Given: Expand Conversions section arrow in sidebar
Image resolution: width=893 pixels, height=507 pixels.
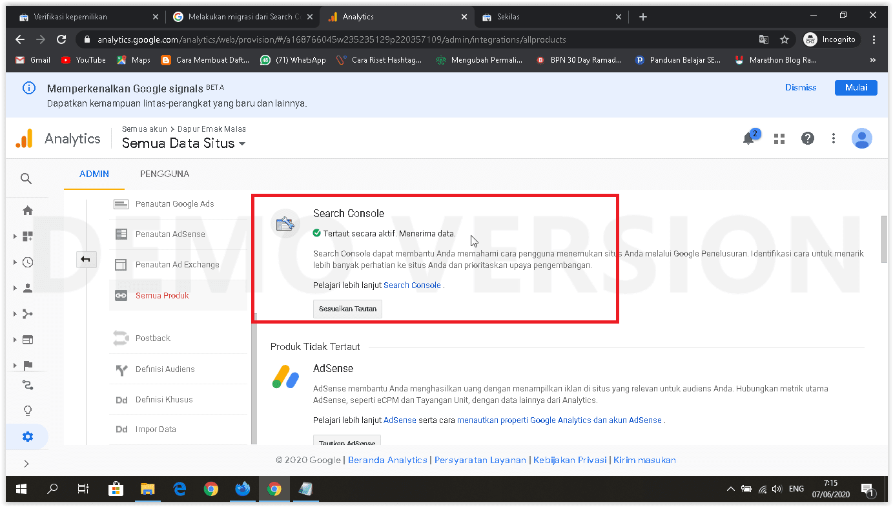Looking at the screenshot, I should tap(15, 366).
